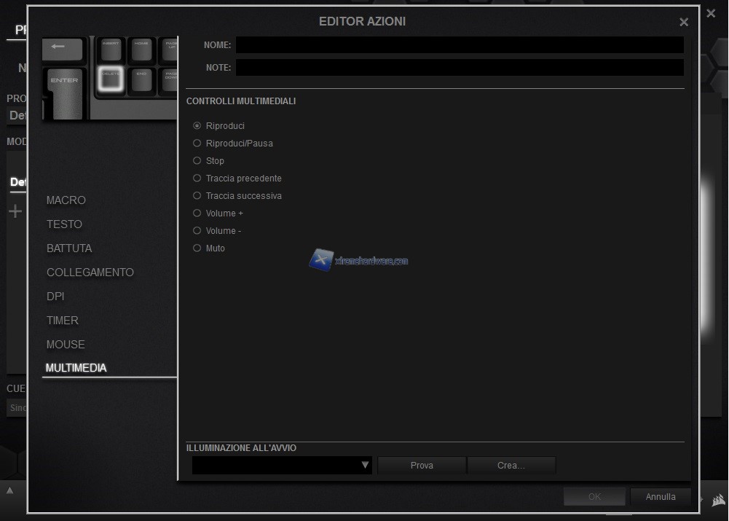Select the Riproduci/Pausa radio option

pos(197,144)
